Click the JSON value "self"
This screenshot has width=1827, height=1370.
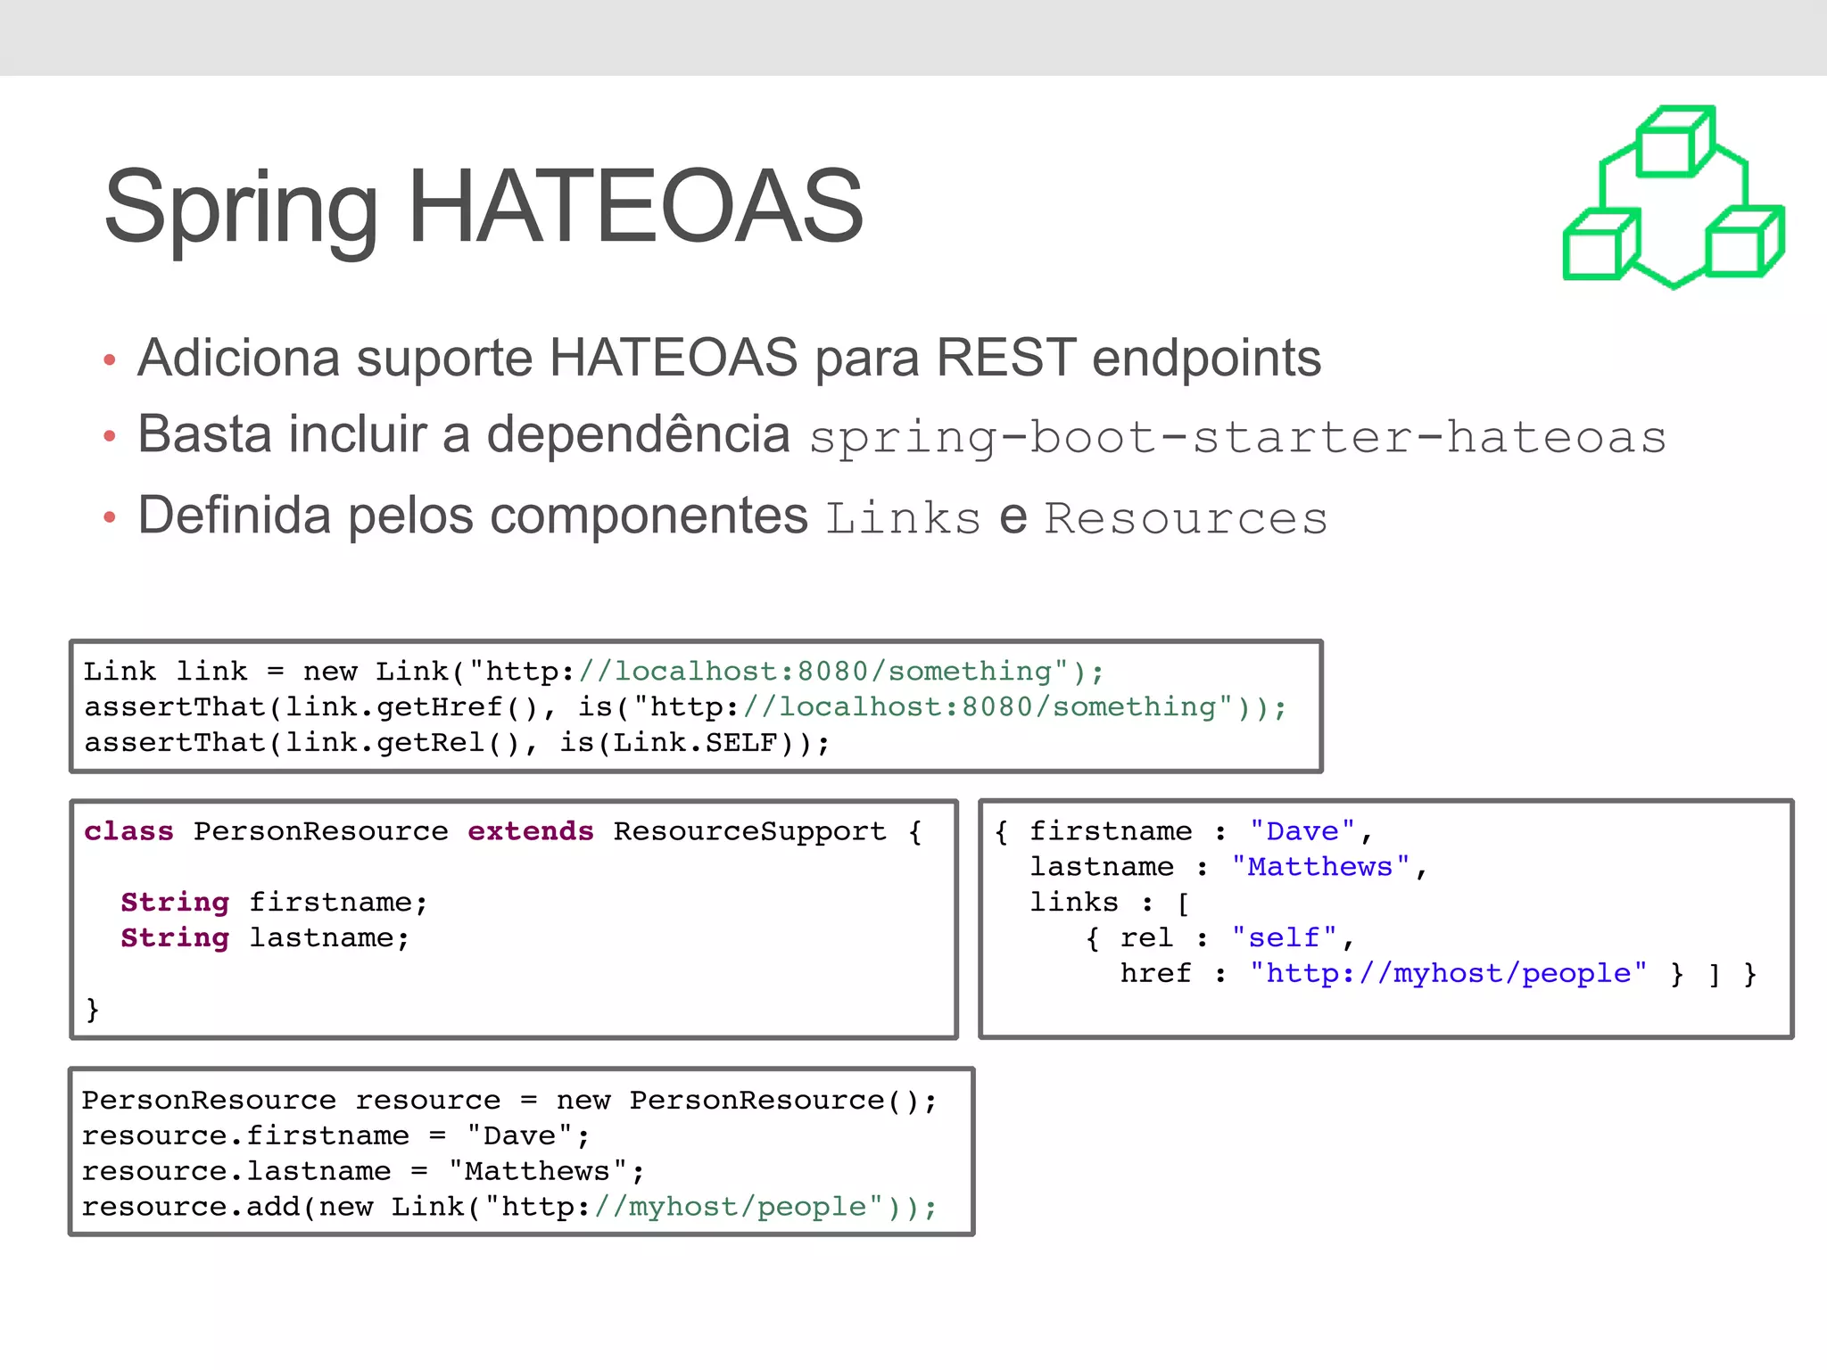pyautogui.click(x=1284, y=937)
